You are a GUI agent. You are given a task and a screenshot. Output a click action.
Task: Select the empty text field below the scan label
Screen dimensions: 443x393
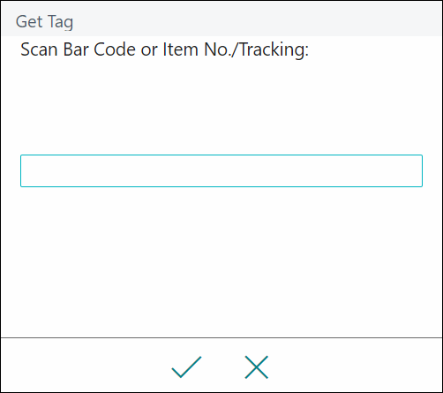coord(221,170)
